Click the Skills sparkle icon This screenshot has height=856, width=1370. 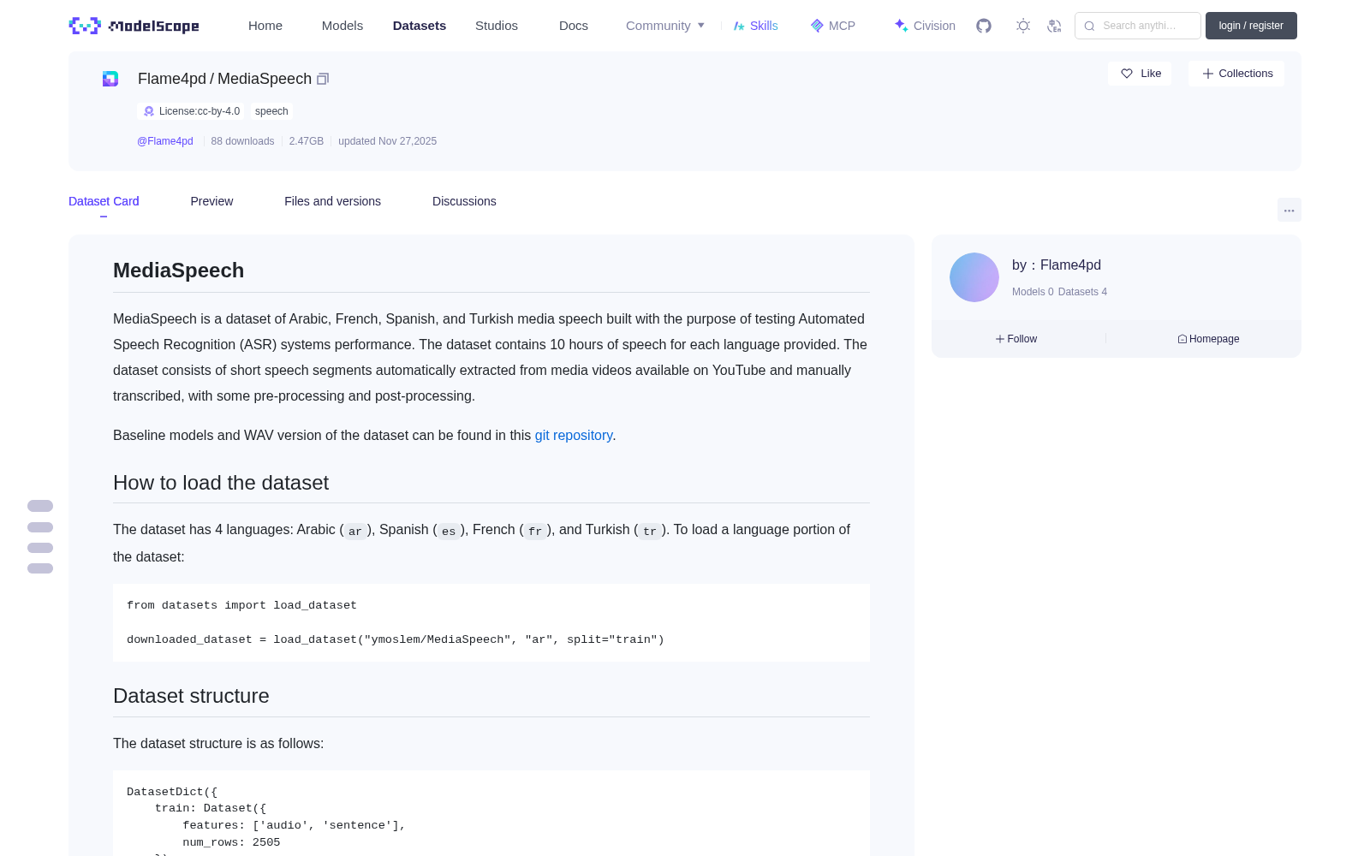739,26
